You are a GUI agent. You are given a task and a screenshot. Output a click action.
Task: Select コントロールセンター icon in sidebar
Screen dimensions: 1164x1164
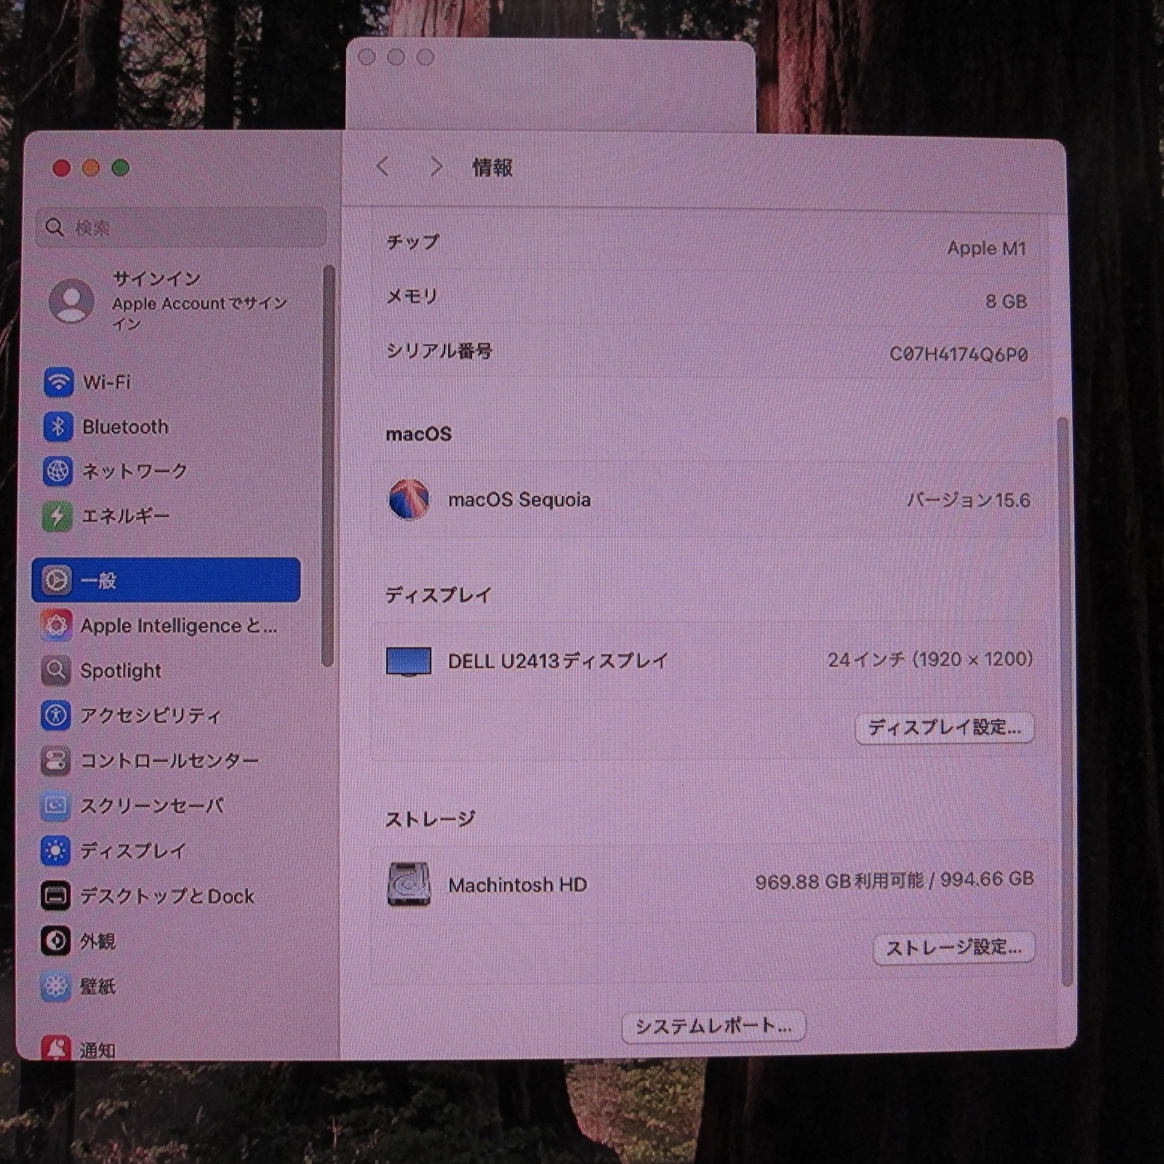pyautogui.click(x=56, y=761)
